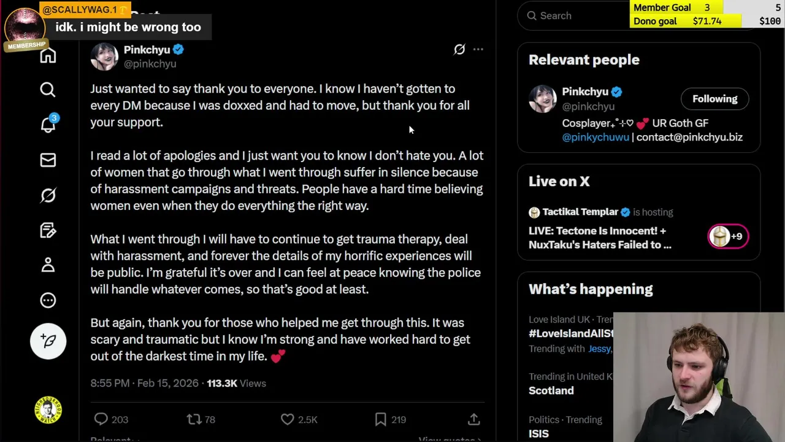Open the post's three-dot more menu
785x442 pixels.
point(478,50)
